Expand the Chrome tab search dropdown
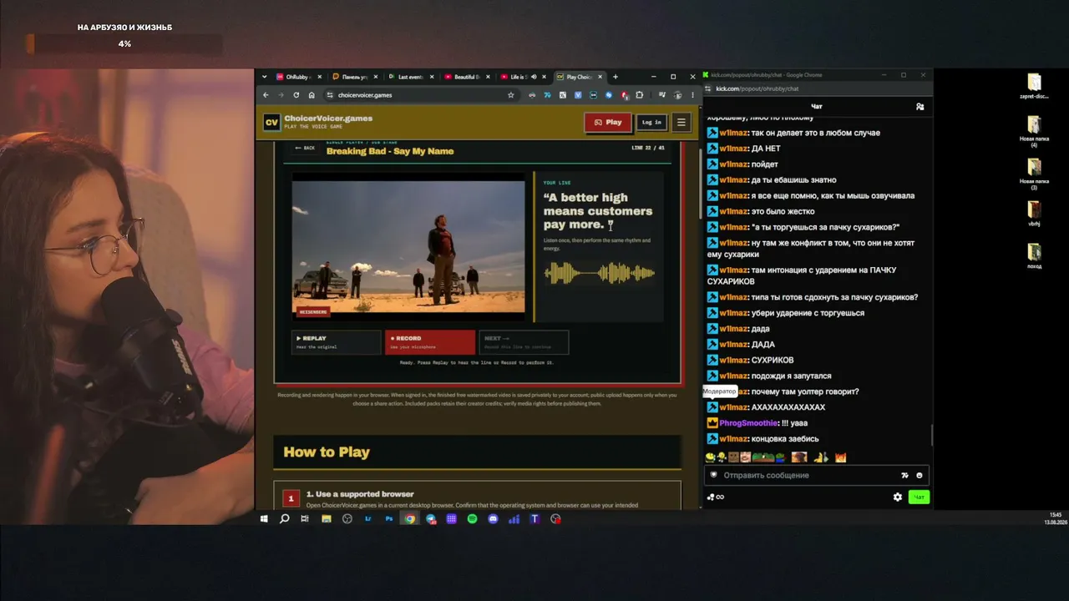 [x=265, y=77]
